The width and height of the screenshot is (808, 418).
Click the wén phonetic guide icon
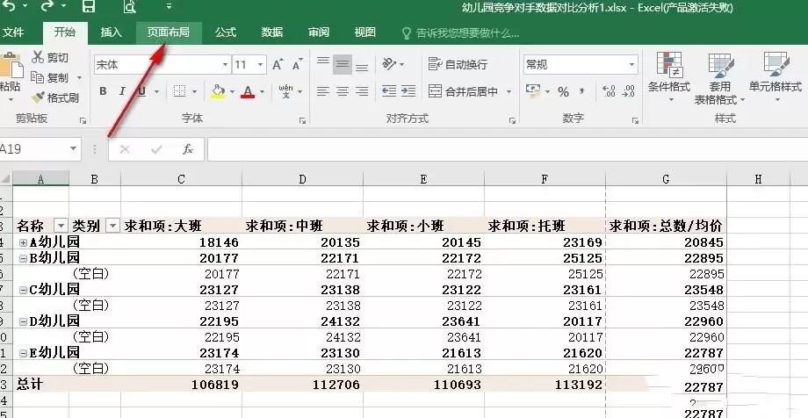286,91
